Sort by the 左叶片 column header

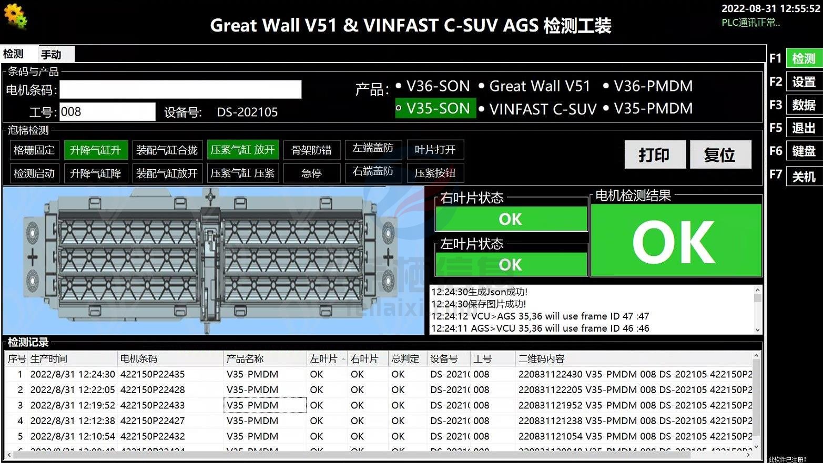click(327, 359)
